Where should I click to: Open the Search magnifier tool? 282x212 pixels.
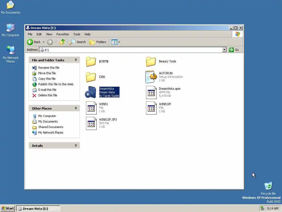tap(78, 42)
